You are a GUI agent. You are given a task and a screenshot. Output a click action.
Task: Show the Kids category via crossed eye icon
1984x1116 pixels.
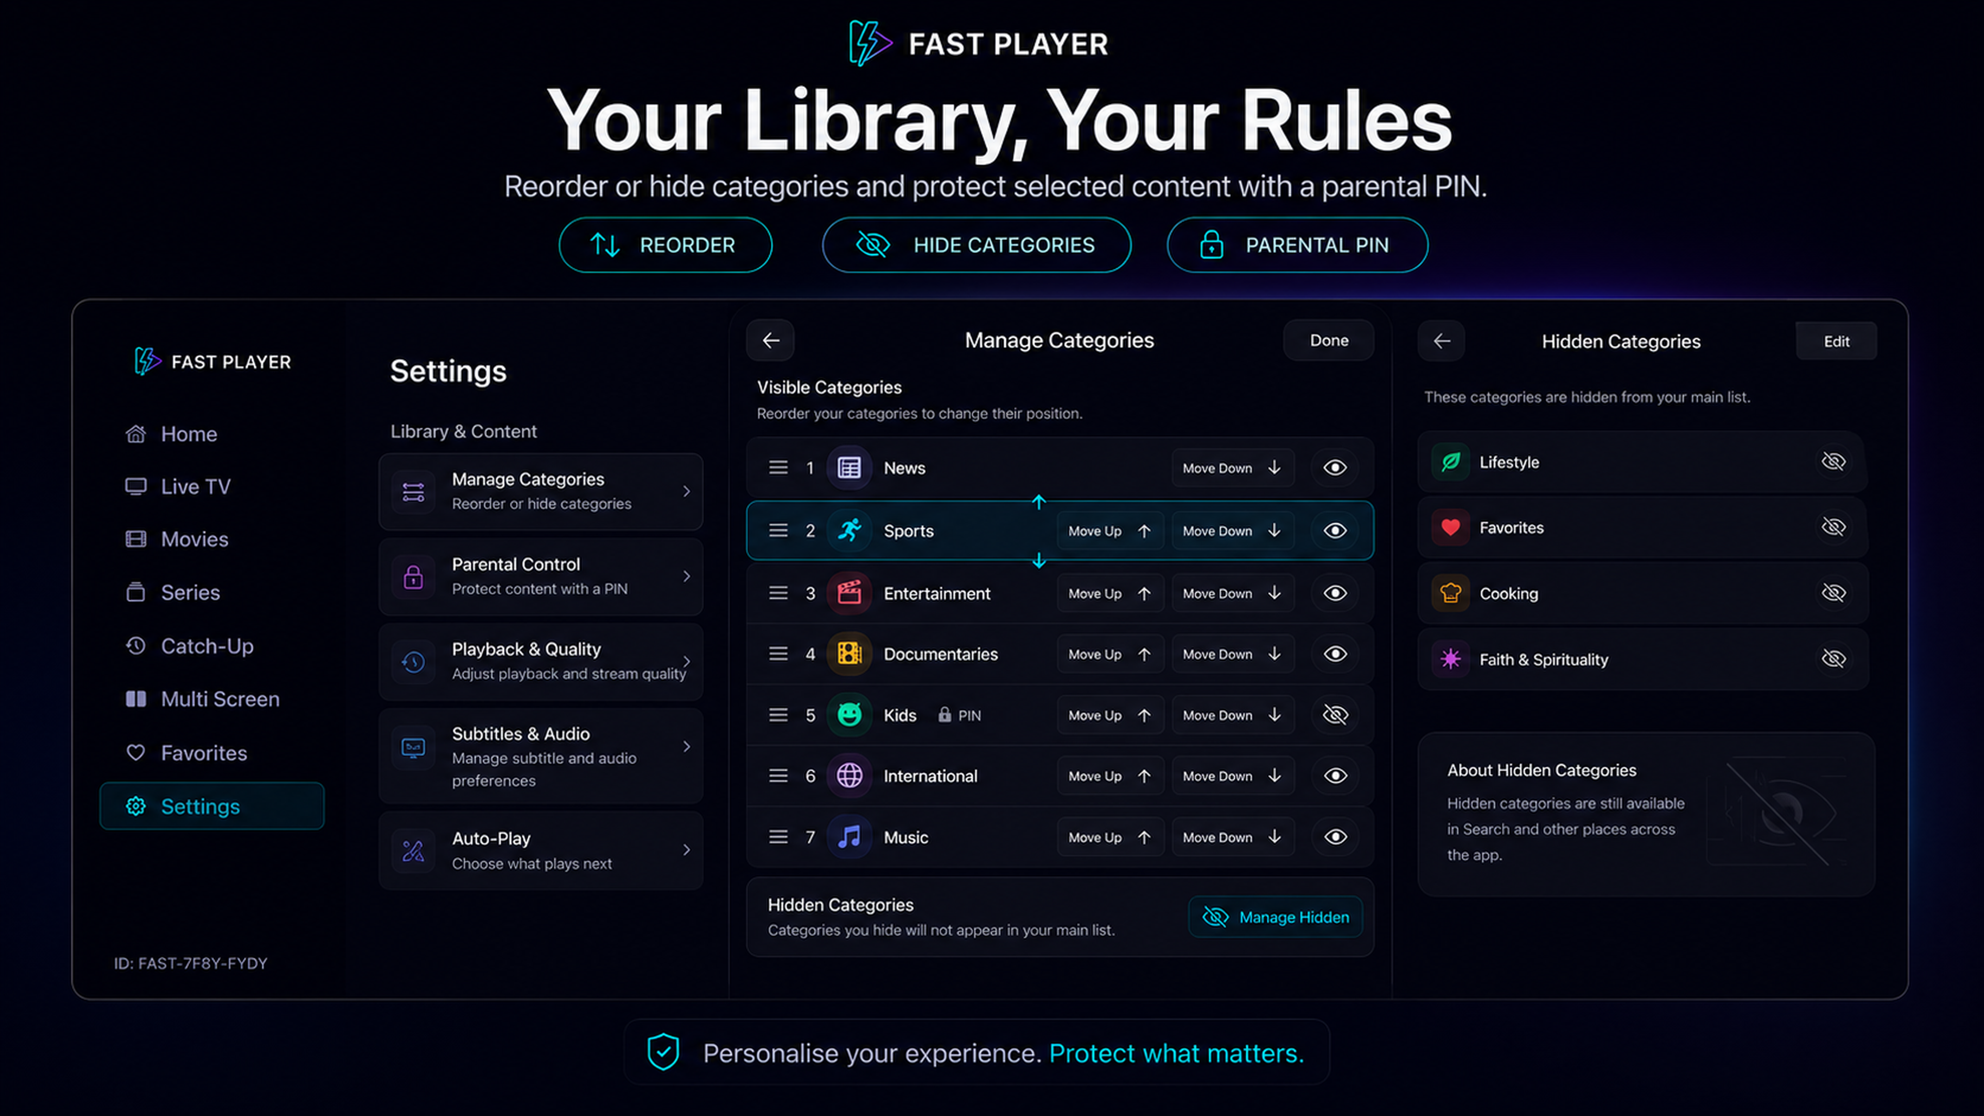(1335, 715)
